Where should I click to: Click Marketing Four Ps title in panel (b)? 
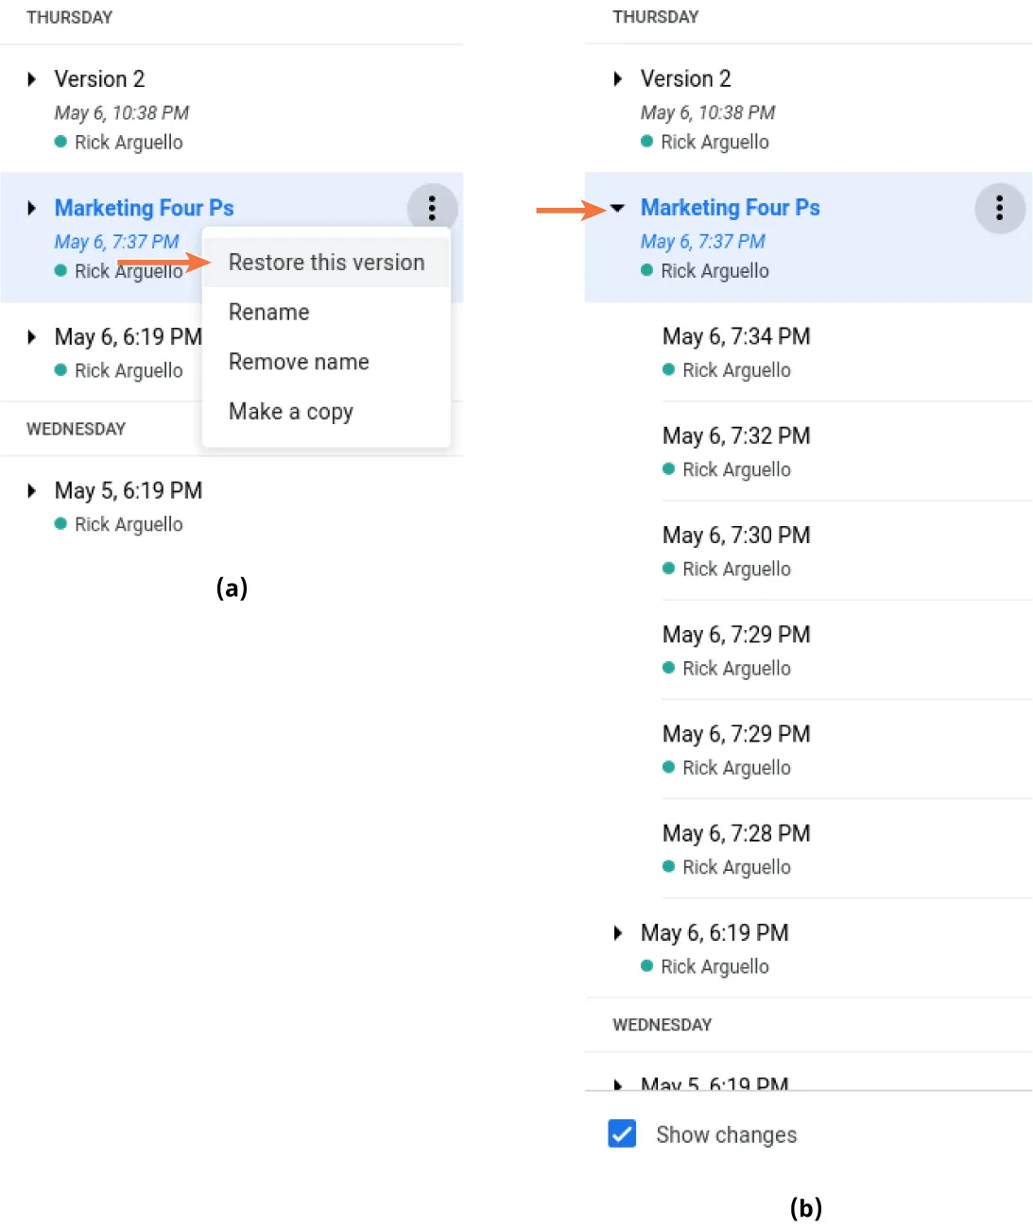[730, 208]
